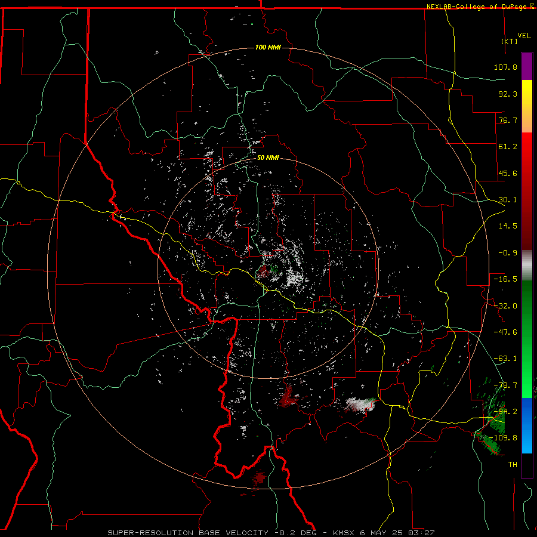
Task: Click the VEL legend heading
Action: [524, 36]
